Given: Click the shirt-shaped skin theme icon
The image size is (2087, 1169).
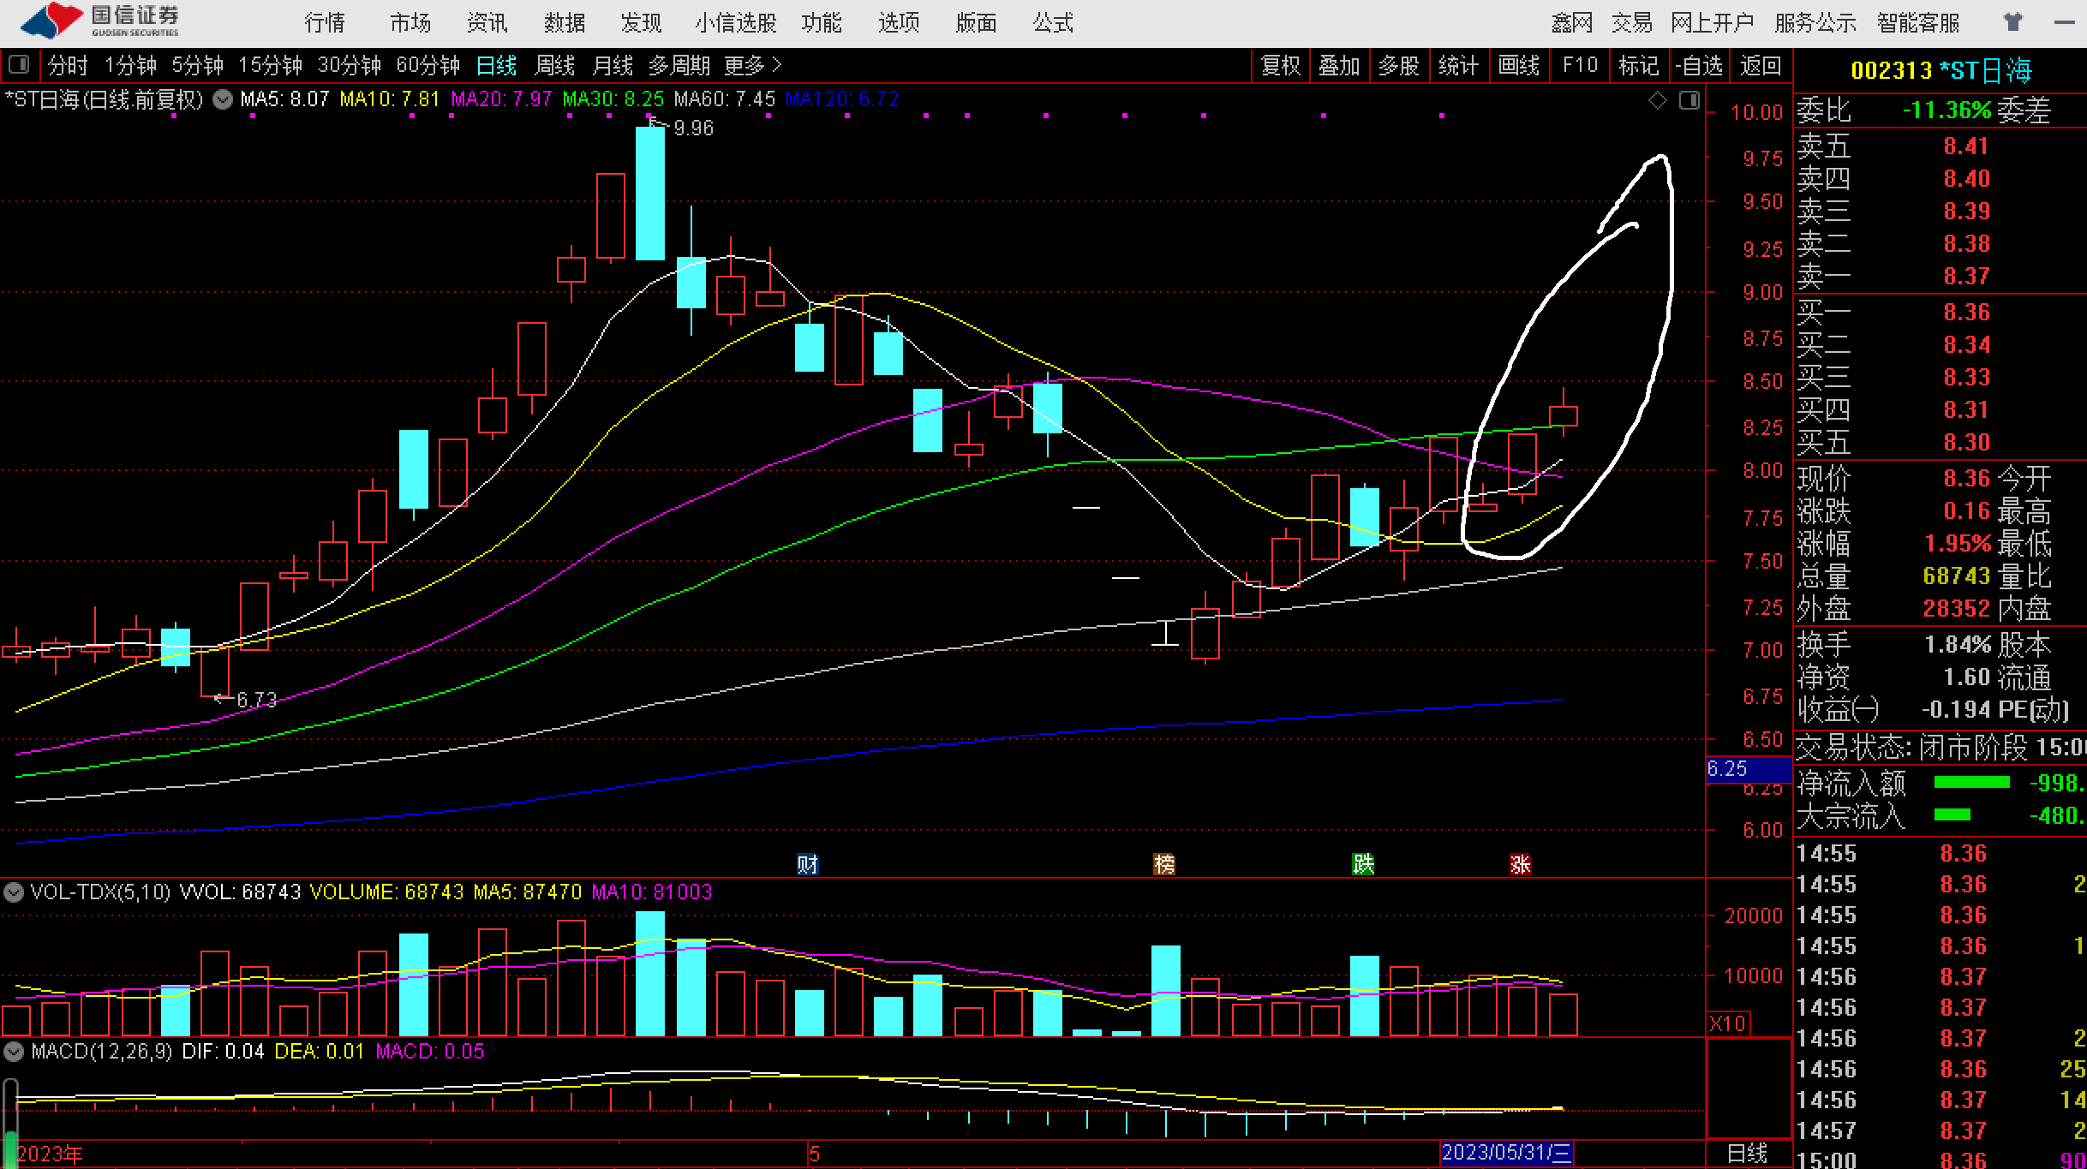Looking at the screenshot, I should (2012, 22).
